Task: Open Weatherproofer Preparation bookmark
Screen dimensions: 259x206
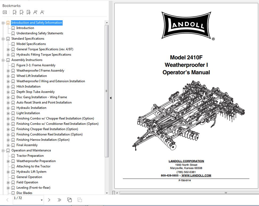Action: click(x=36, y=161)
